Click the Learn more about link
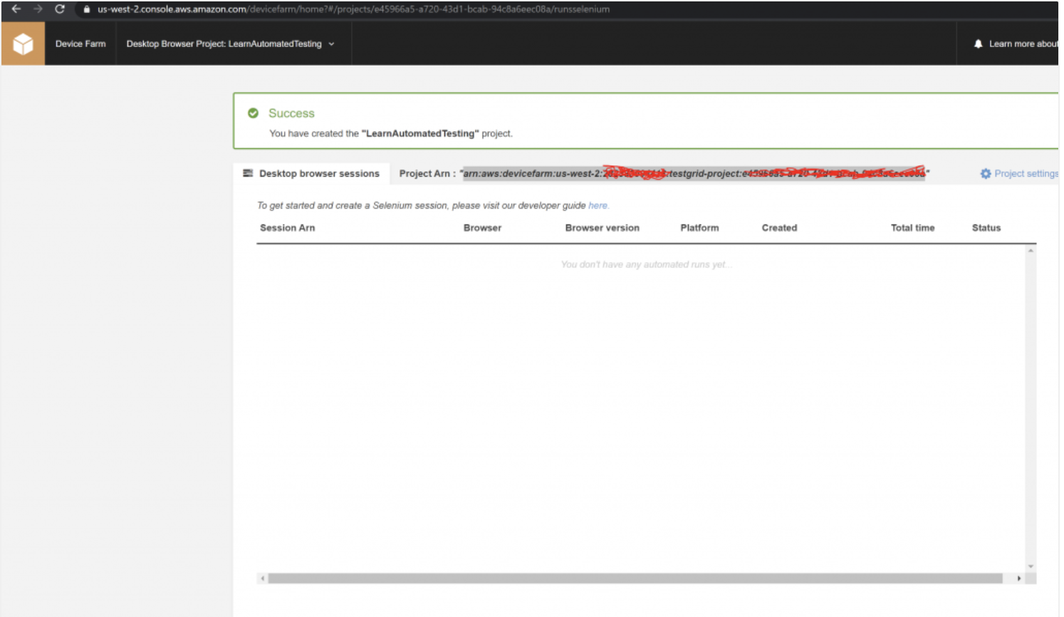The width and height of the screenshot is (1064, 617). tap(1023, 43)
